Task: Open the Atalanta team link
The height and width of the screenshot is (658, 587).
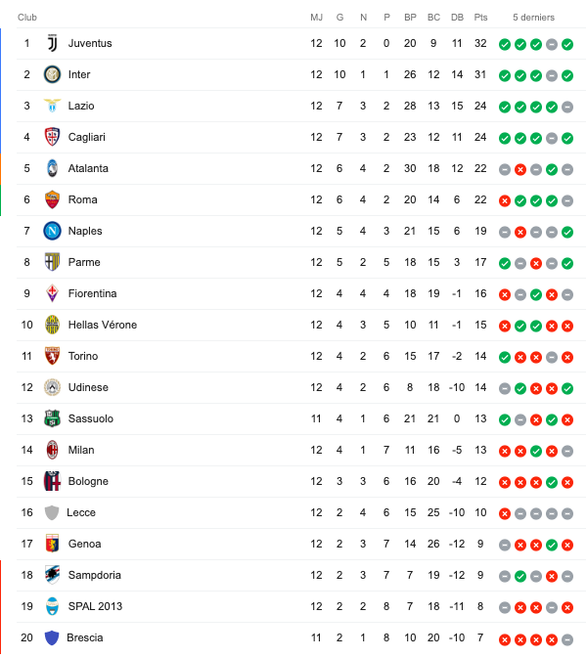Action: pos(88,168)
